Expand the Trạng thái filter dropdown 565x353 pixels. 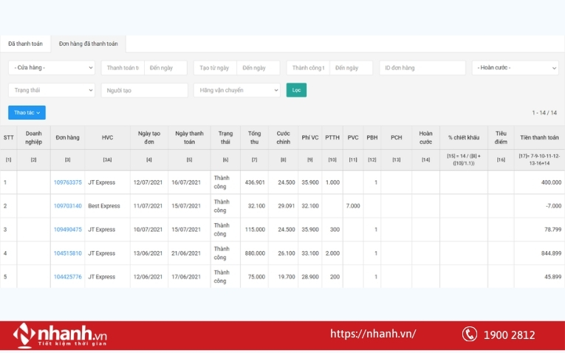point(52,90)
